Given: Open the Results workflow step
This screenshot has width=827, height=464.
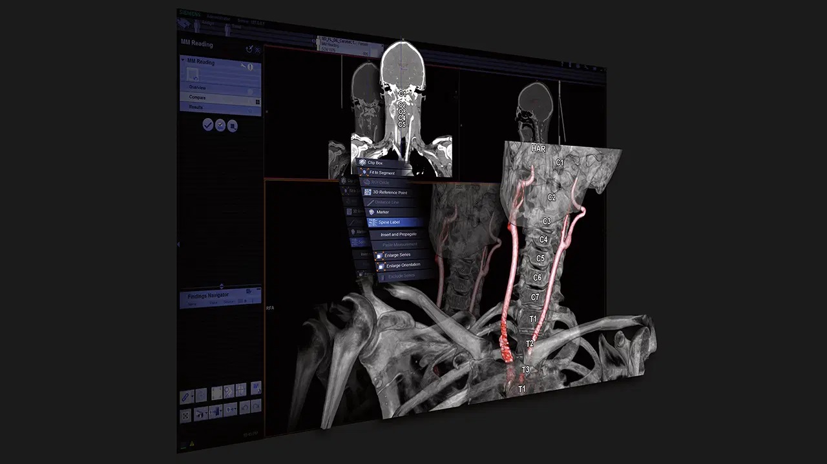Looking at the screenshot, I should [x=196, y=107].
